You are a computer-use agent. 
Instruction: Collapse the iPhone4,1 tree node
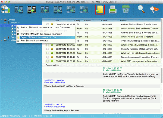click(x=5, y=23)
